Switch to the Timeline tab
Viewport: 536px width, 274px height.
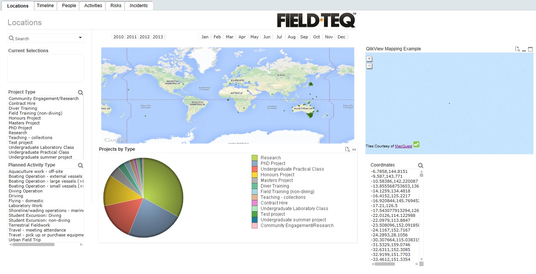tap(45, 6)
